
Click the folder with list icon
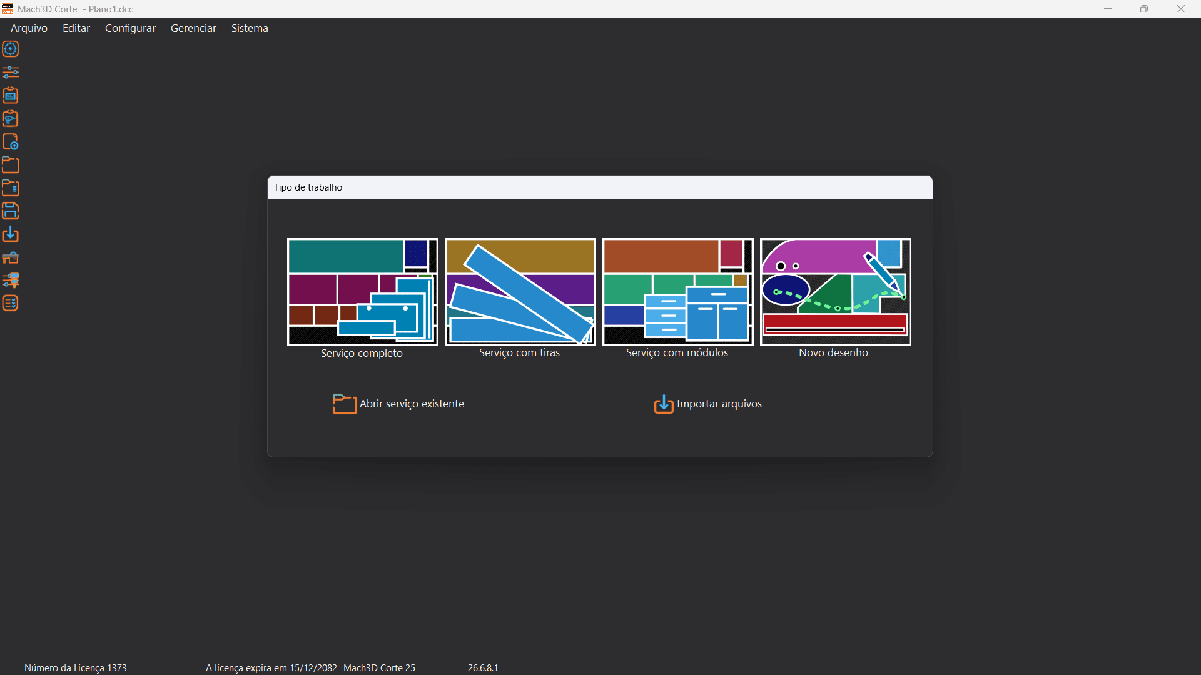click(x=11, y=187)
